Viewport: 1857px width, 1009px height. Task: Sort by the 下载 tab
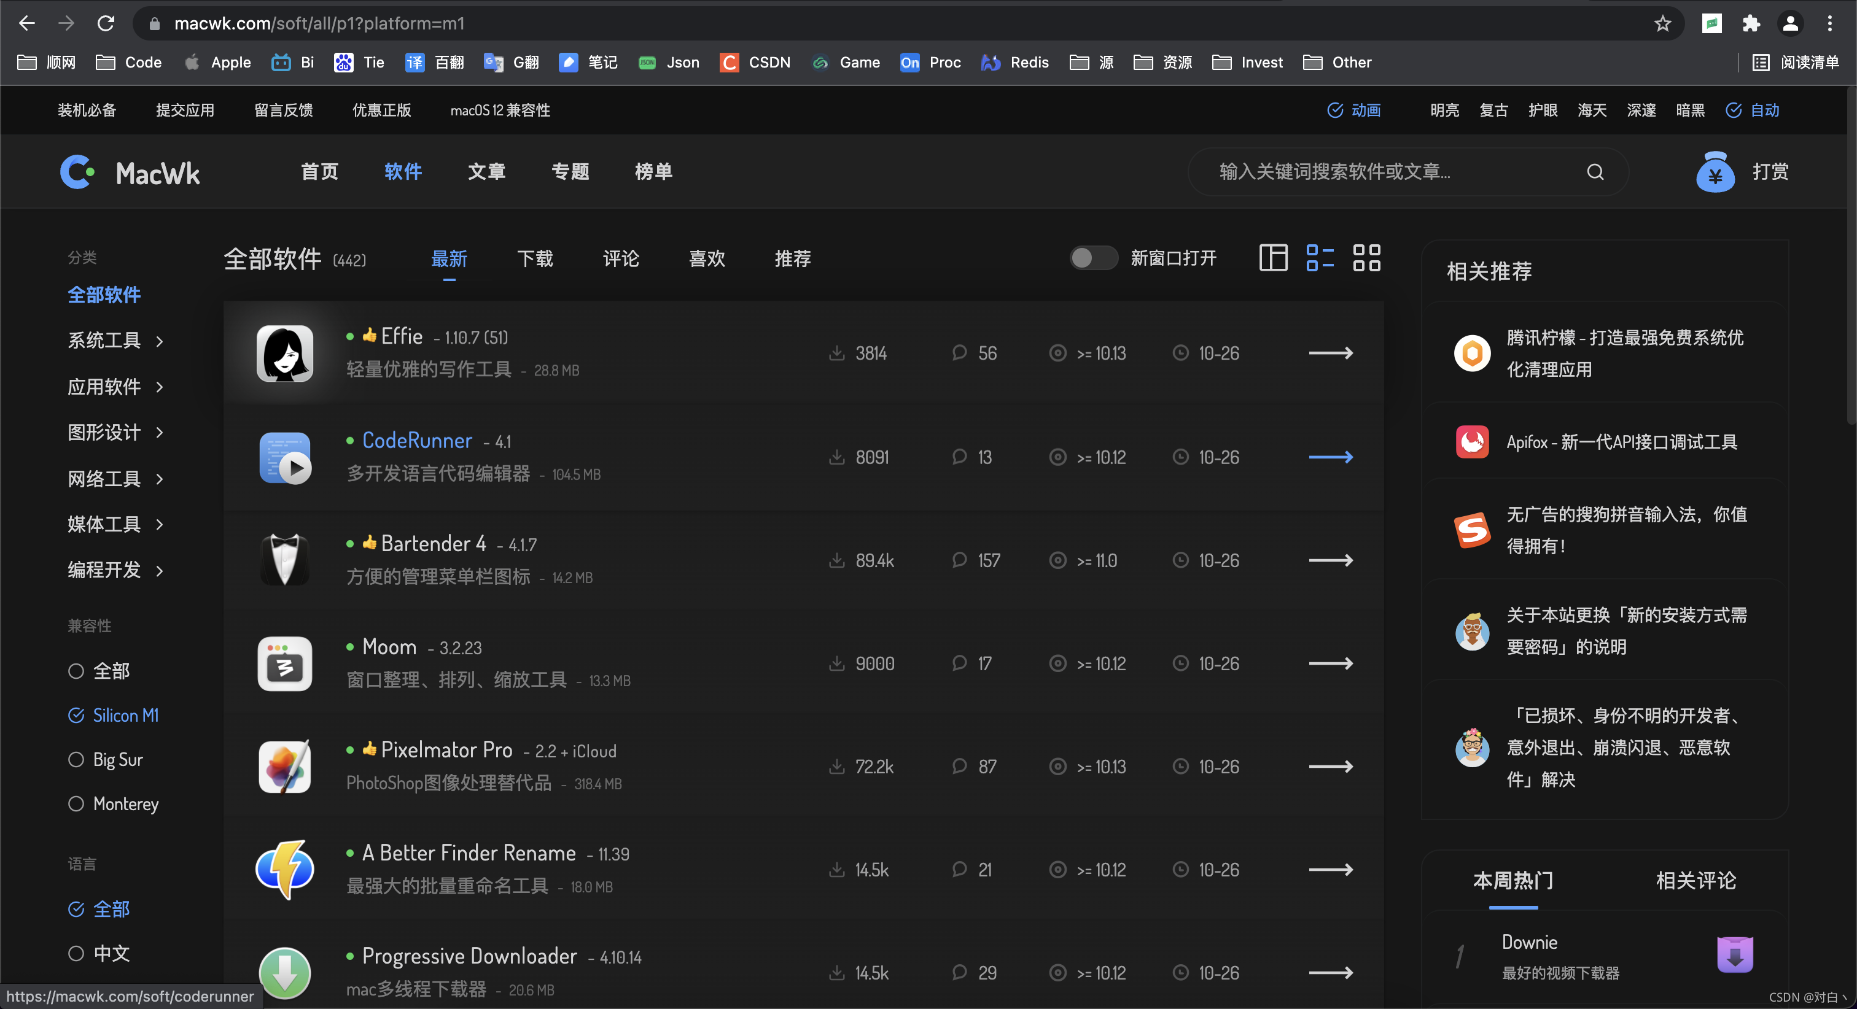point(535,259)
